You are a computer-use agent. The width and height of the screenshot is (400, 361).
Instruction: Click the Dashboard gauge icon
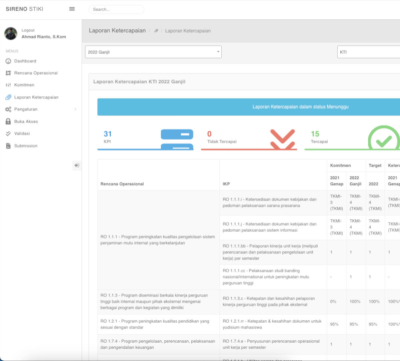coord(8,61)
